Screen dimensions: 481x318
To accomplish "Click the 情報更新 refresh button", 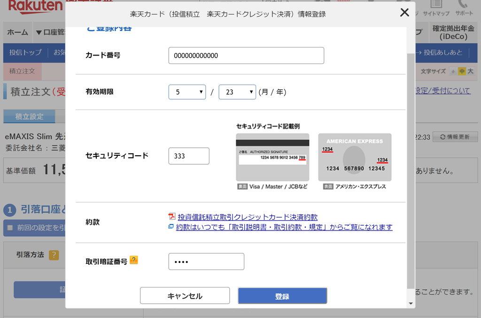I will [x=455, y=137].
